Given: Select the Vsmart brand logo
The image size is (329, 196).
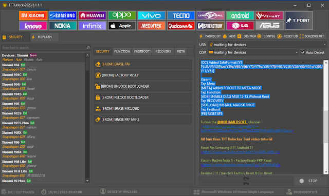Looking at the screenshot, I should [269, 15].
